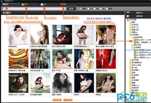Click the red heart icon on 收藏 tab
151x103 pixels.
(x=61, y=5)
